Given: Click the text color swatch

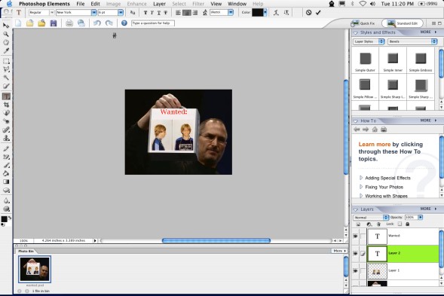Looking at the screenshot, I should 257,13.
